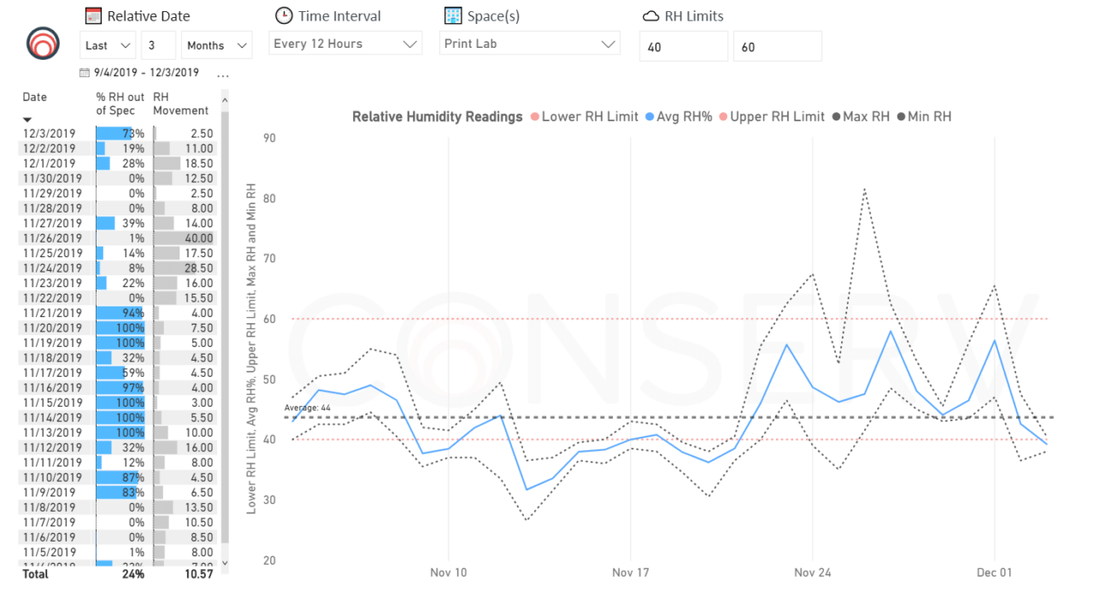Click the Total row at table bottom

click(34, 574)
